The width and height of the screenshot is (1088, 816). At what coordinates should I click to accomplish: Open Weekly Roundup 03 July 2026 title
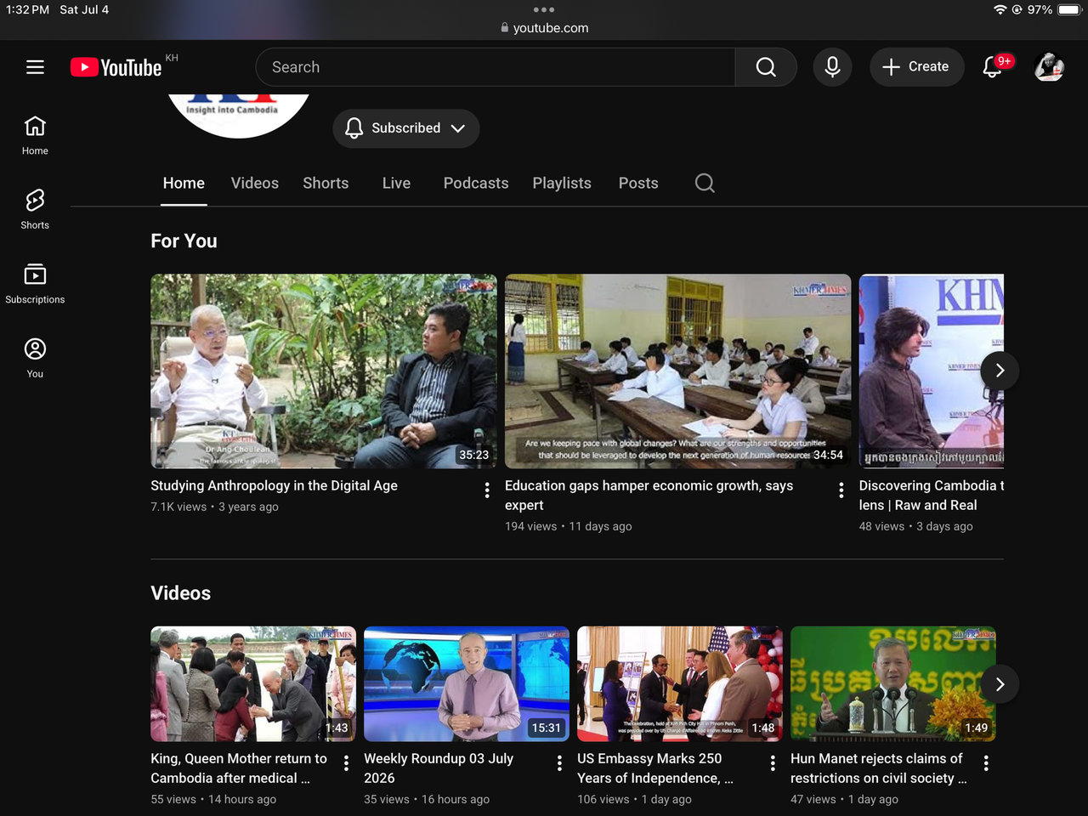439,768
